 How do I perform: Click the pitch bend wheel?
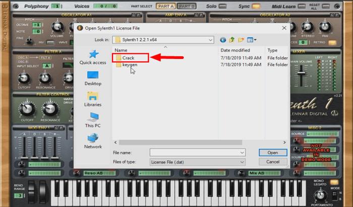click(x=31, y=192)
